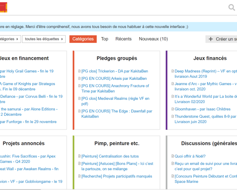
Task: Click document icon beside It's a Wonderful World
Action: [173, 96]
